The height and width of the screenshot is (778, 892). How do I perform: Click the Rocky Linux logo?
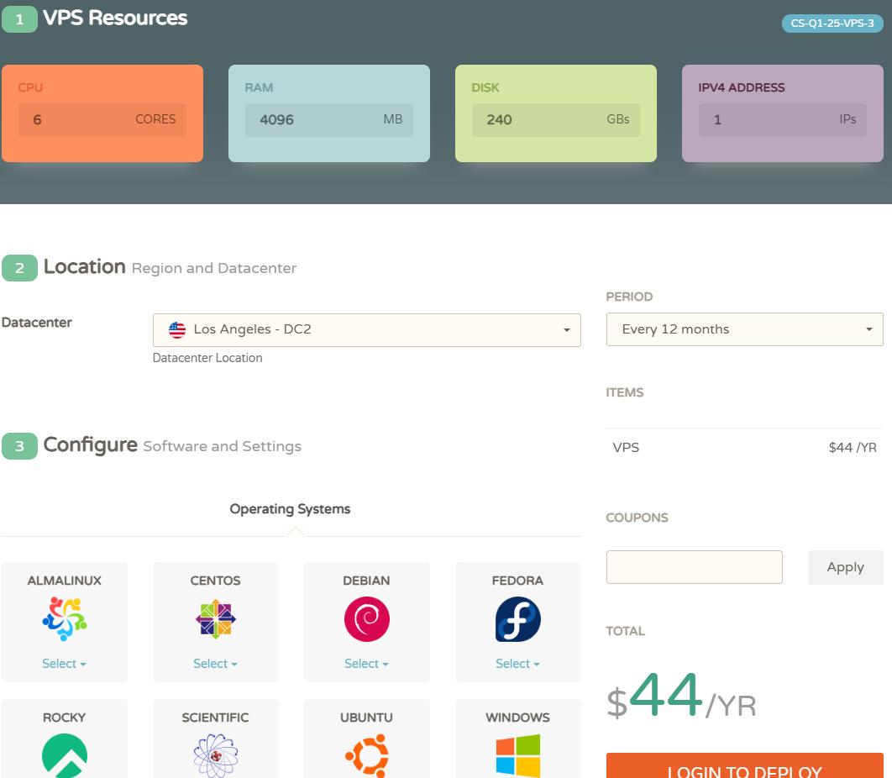(65, 755)
